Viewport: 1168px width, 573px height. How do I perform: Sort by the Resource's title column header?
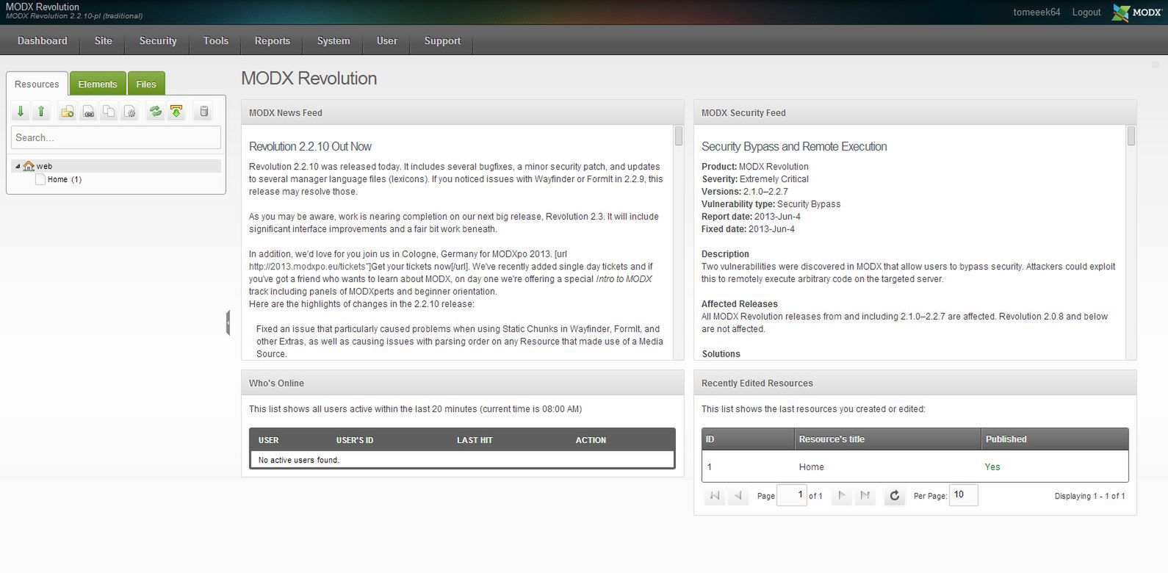tap(887, 439)
